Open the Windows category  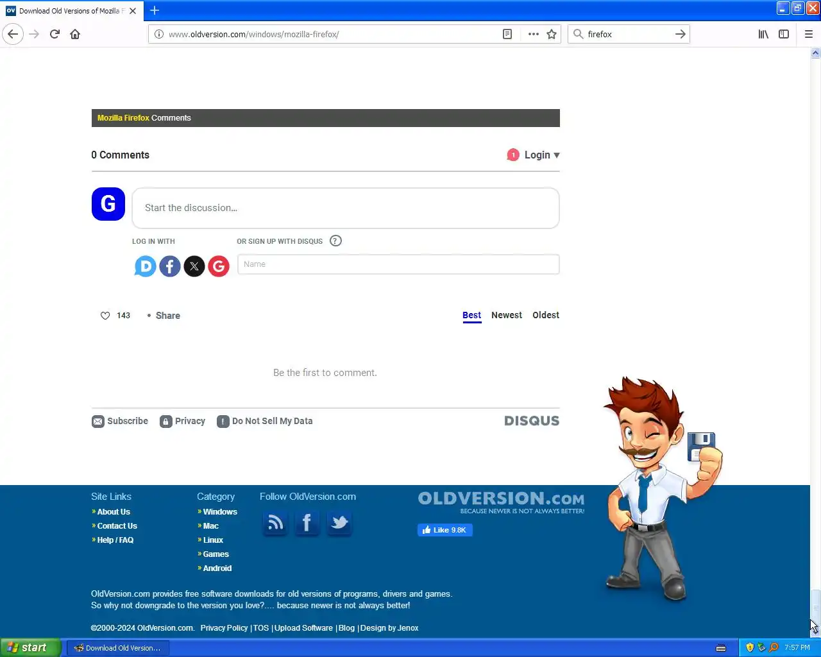coord(220,512)
